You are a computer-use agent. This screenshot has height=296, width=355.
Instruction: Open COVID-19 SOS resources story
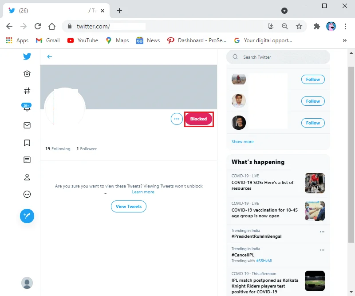278,183
